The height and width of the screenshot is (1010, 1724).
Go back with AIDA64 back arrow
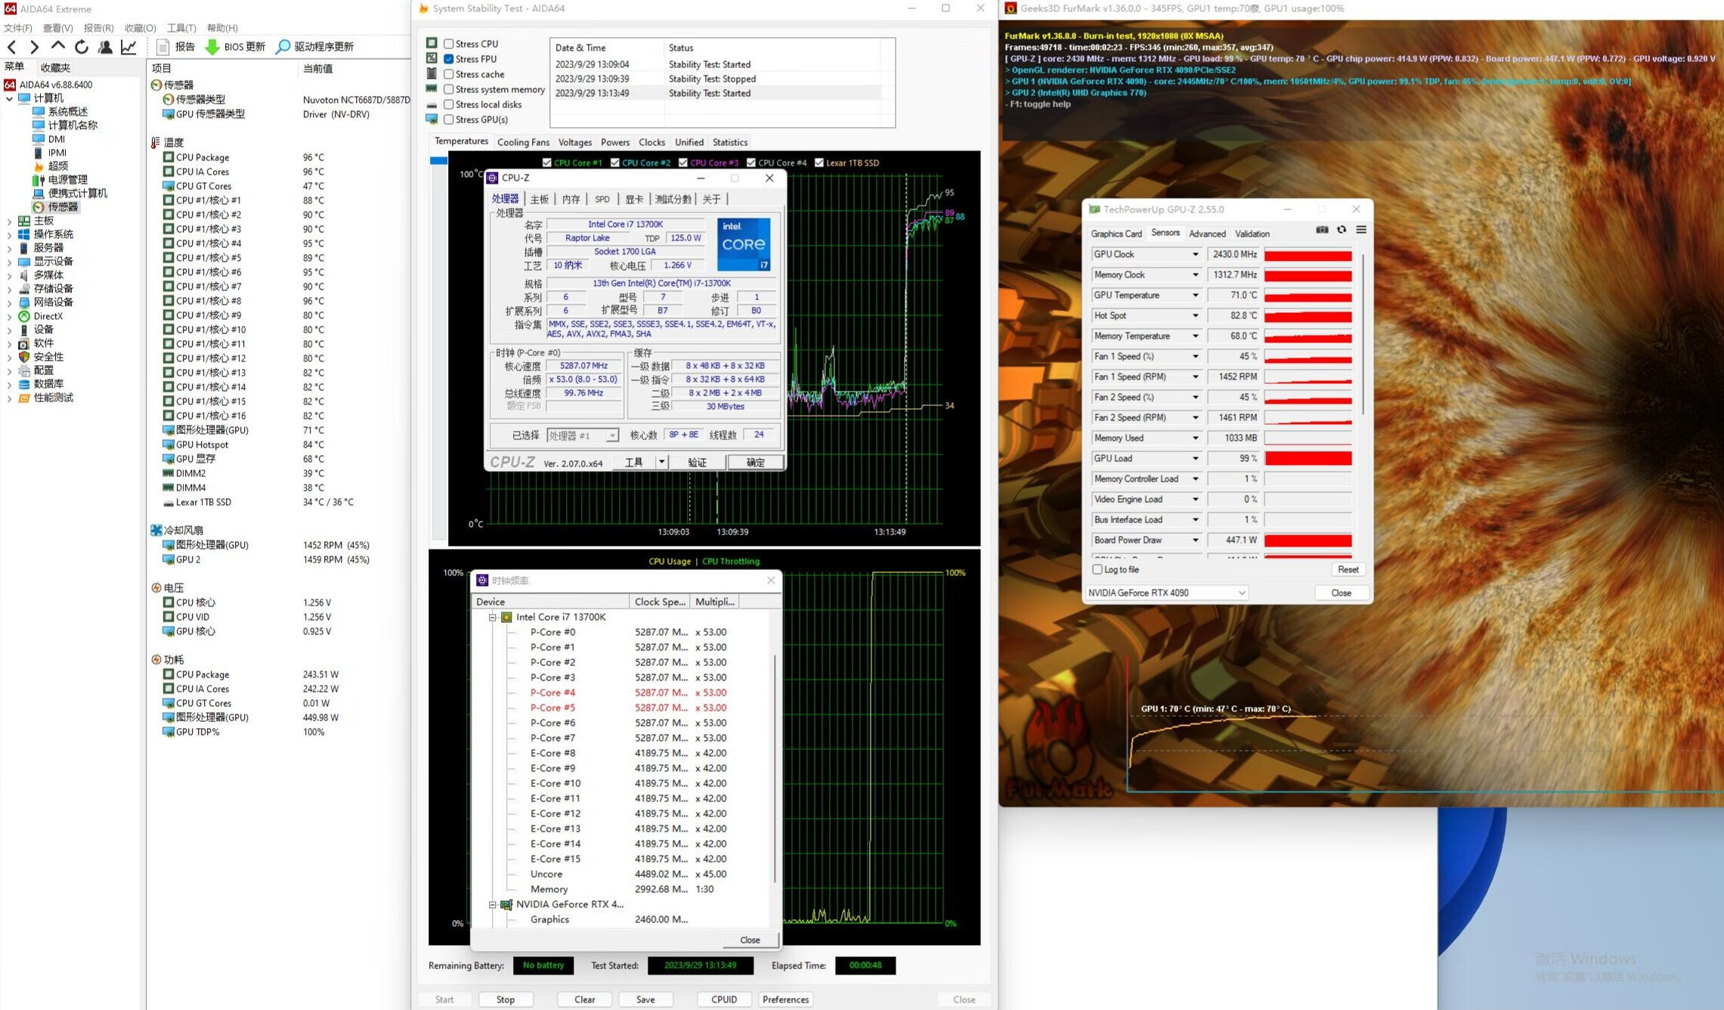[11, 47]
